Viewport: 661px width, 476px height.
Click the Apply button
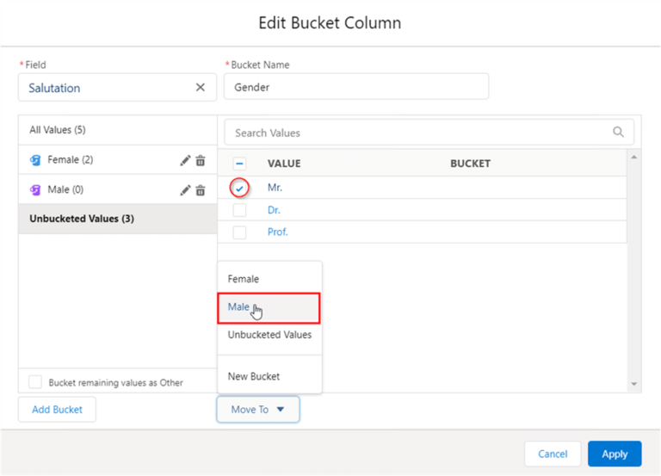pos(615,454)
